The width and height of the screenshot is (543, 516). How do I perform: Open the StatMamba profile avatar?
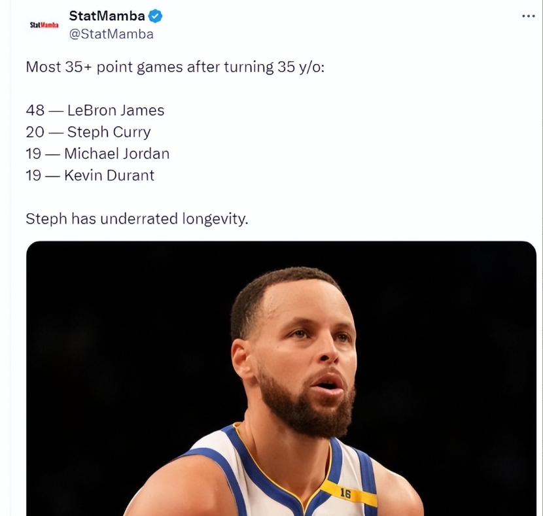point(44,25)
